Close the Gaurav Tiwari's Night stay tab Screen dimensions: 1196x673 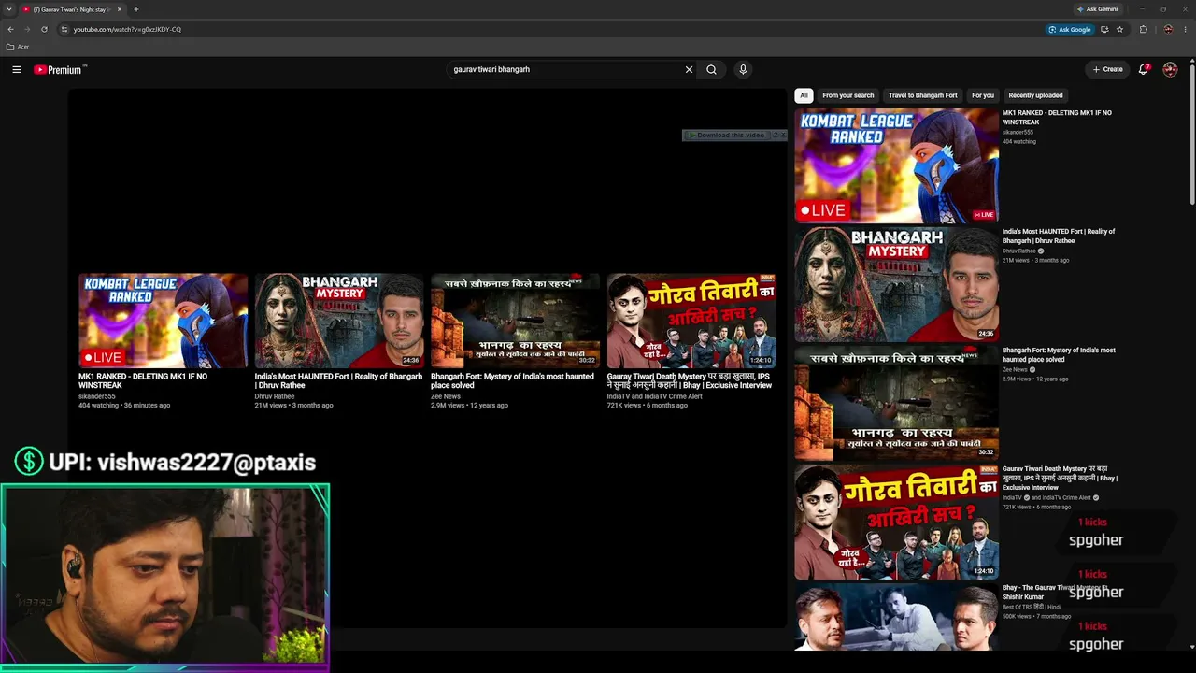point(120,9)
